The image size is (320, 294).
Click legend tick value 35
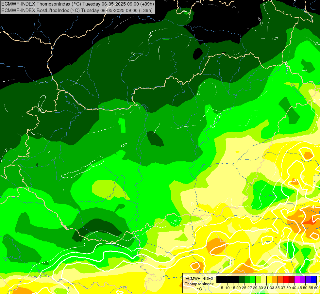278,288
